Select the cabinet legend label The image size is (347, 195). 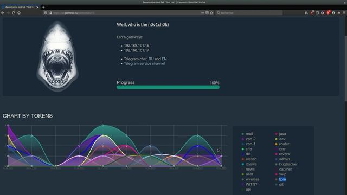[285, 170]
